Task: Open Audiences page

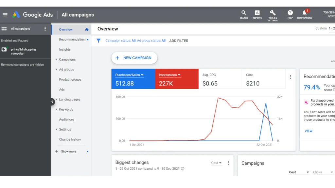Action: 67,119
